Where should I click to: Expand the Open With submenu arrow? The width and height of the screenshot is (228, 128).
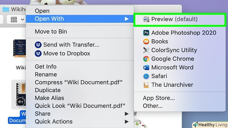(x=127, y=19)
